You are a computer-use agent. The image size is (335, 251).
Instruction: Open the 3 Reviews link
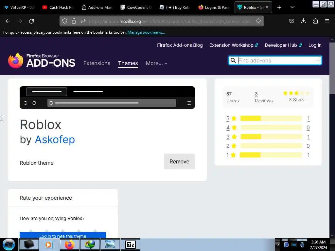pyautogui.click(x=264, y=97)
